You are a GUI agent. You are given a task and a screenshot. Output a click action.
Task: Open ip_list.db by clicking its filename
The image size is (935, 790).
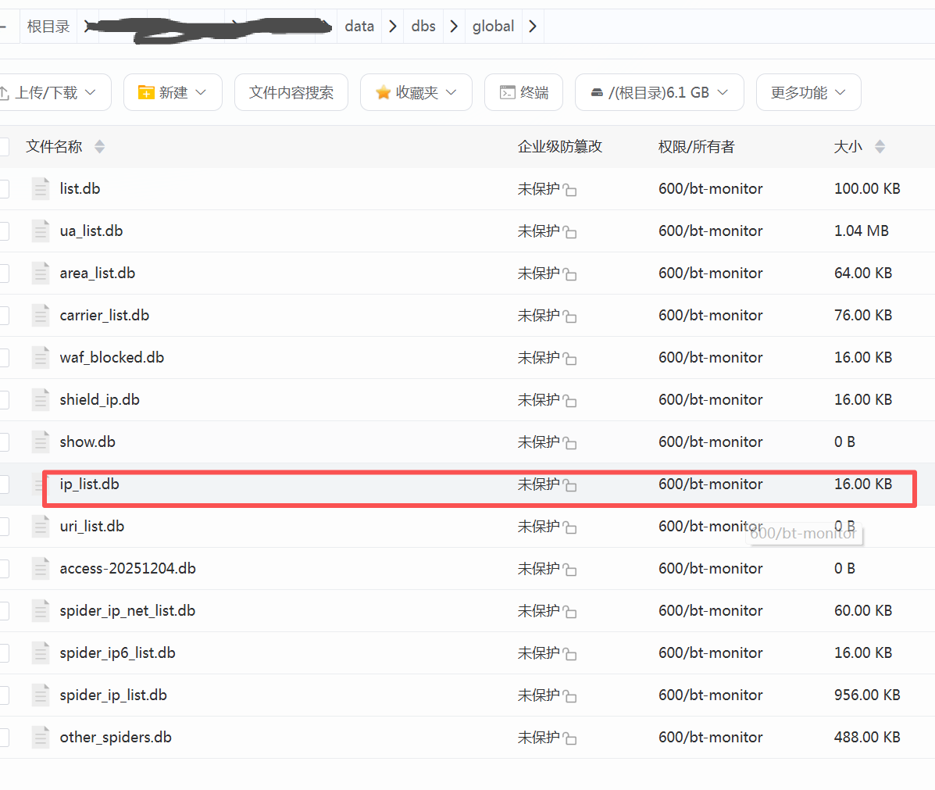click(x=88, y=484)
